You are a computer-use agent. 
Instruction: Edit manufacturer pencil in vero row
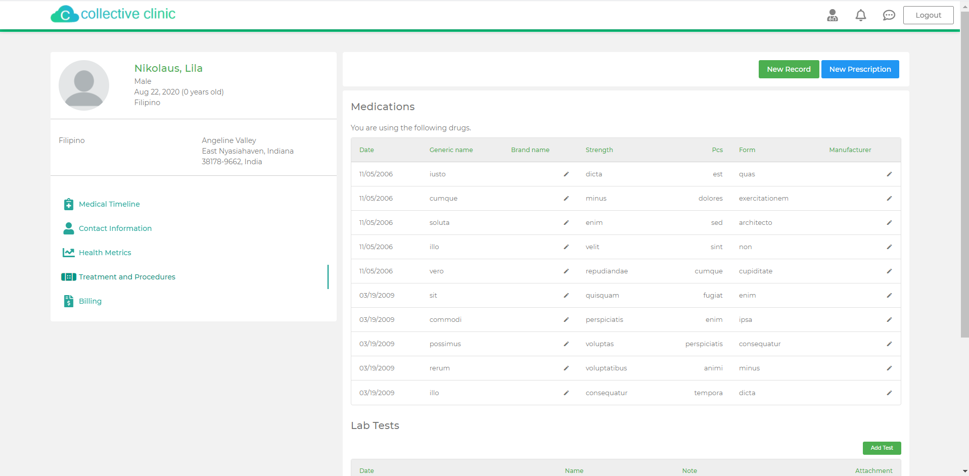tap(889, 271)
